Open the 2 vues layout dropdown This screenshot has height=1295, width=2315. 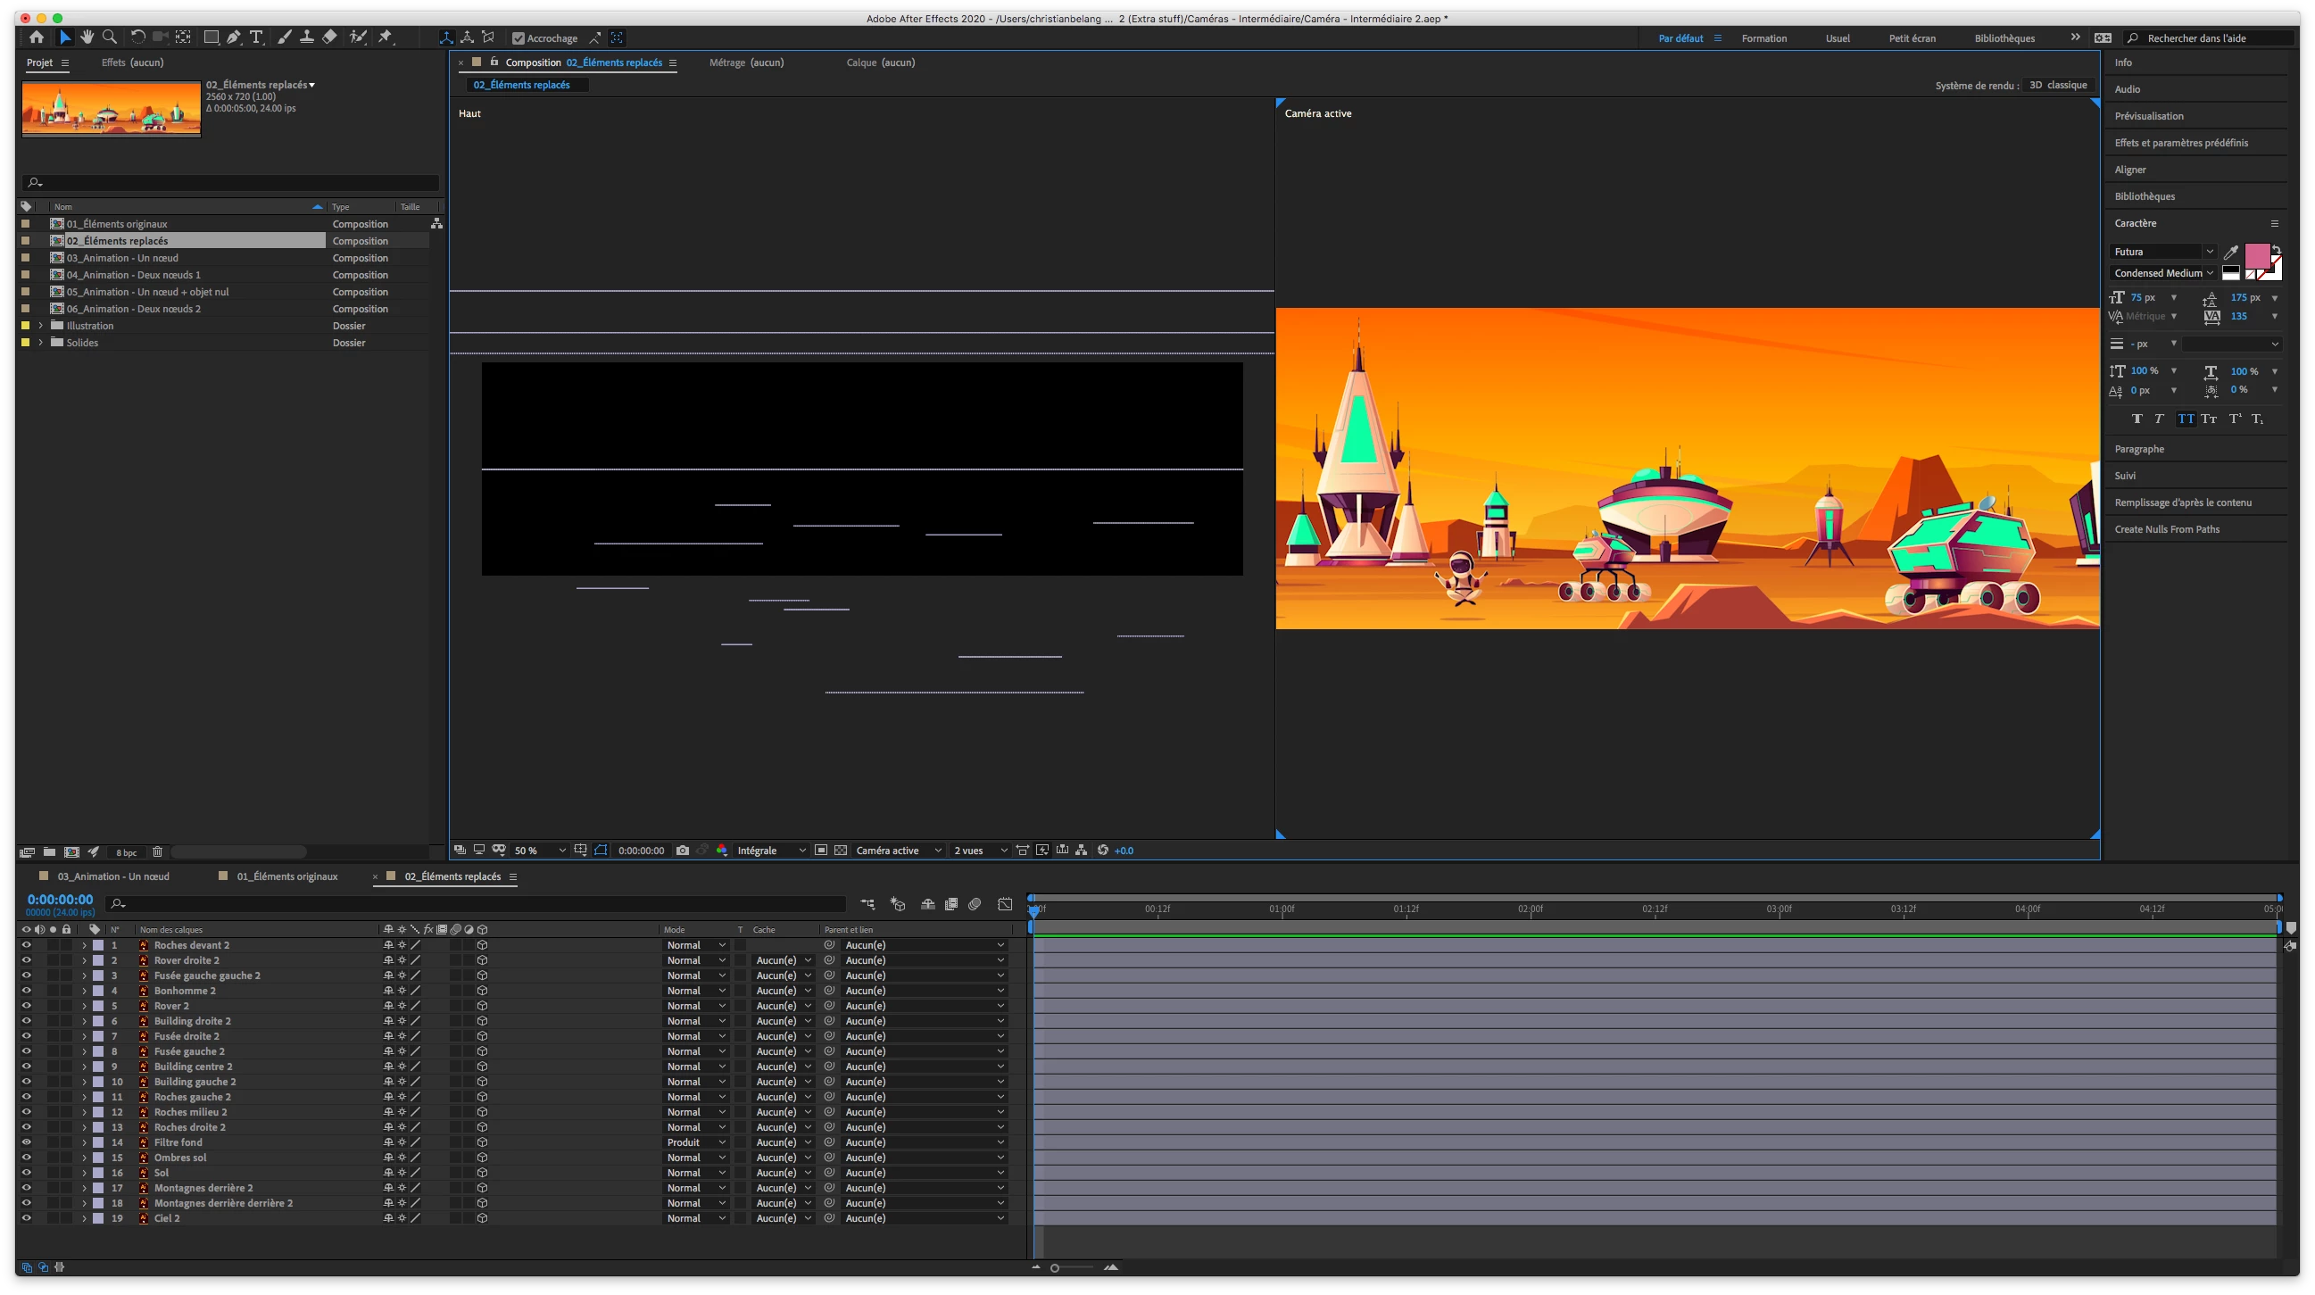[x=980, y=851]
